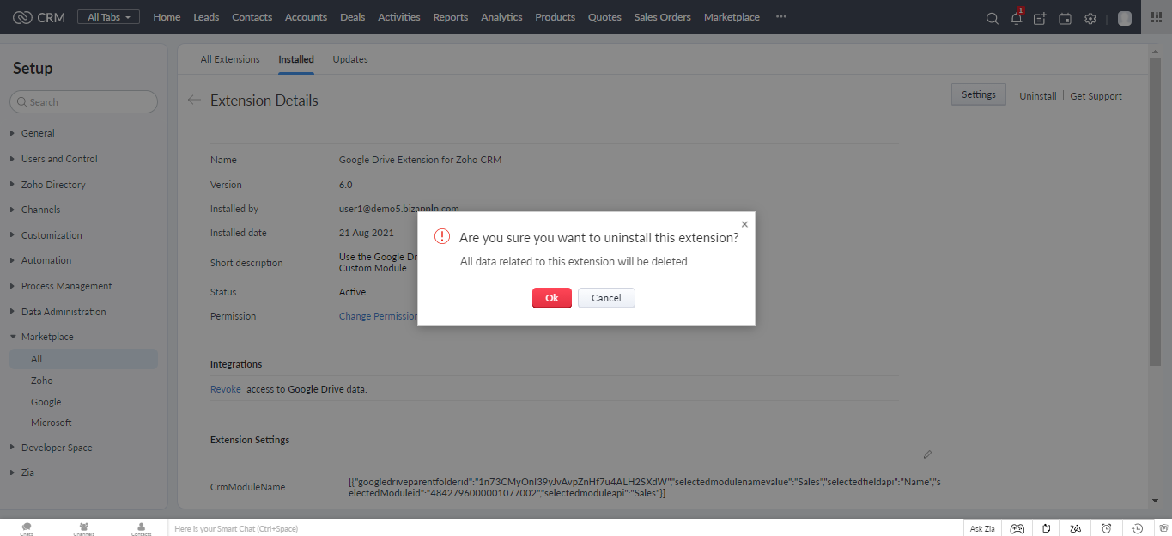Image resolution: width=1172 pixels, height=536 pixels.
Task: Open Chats in the bottom bar
Action: (27, 528)
